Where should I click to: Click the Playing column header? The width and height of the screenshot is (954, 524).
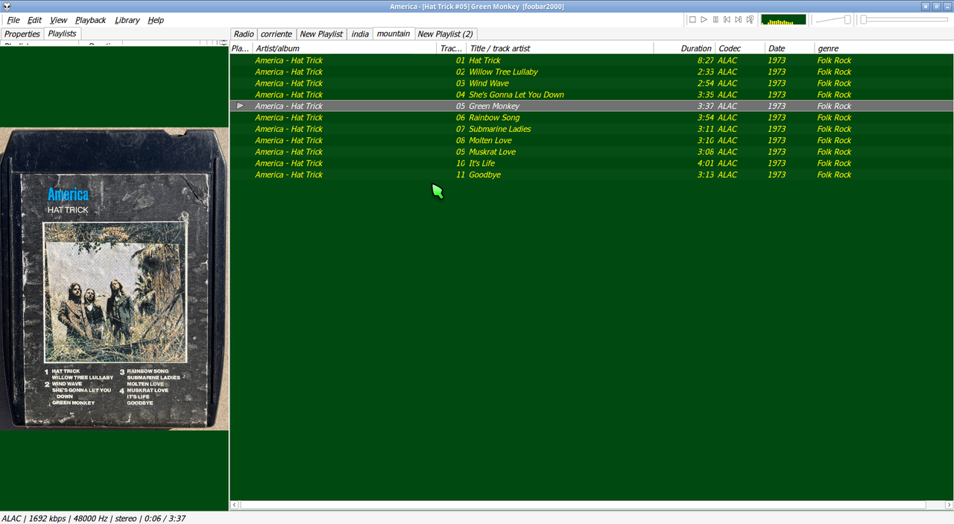[x=241, y=48]
